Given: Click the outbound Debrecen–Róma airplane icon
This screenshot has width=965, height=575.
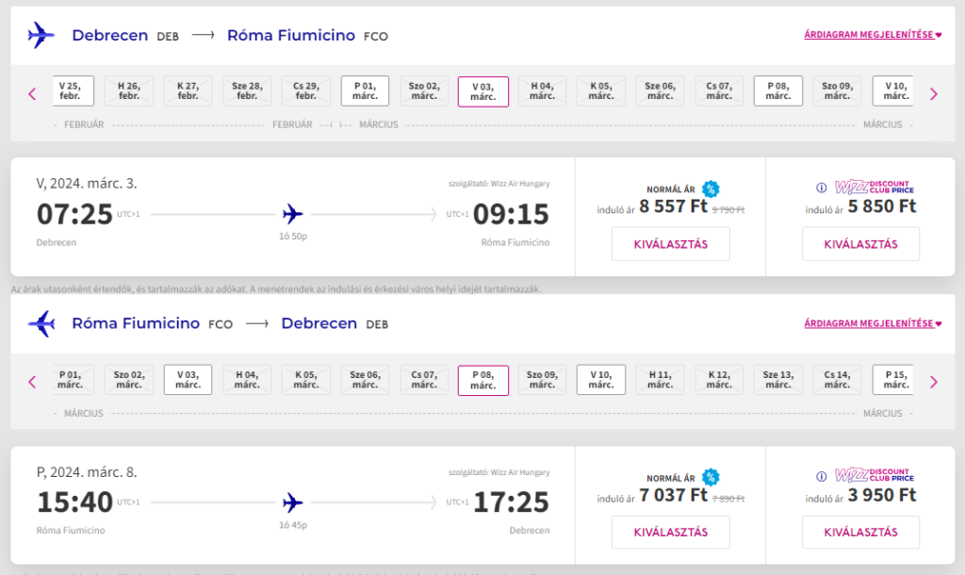Looking at the screenshot, I should [x=41, y=36].
